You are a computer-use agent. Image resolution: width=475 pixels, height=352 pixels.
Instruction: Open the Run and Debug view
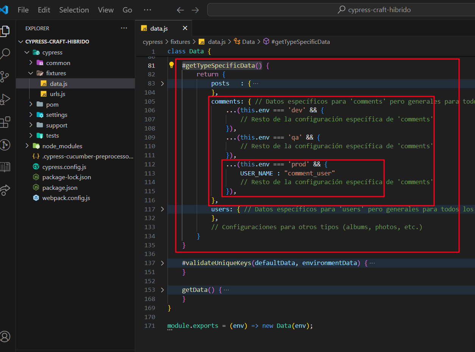pyautogui.click(x=5, y=99)
